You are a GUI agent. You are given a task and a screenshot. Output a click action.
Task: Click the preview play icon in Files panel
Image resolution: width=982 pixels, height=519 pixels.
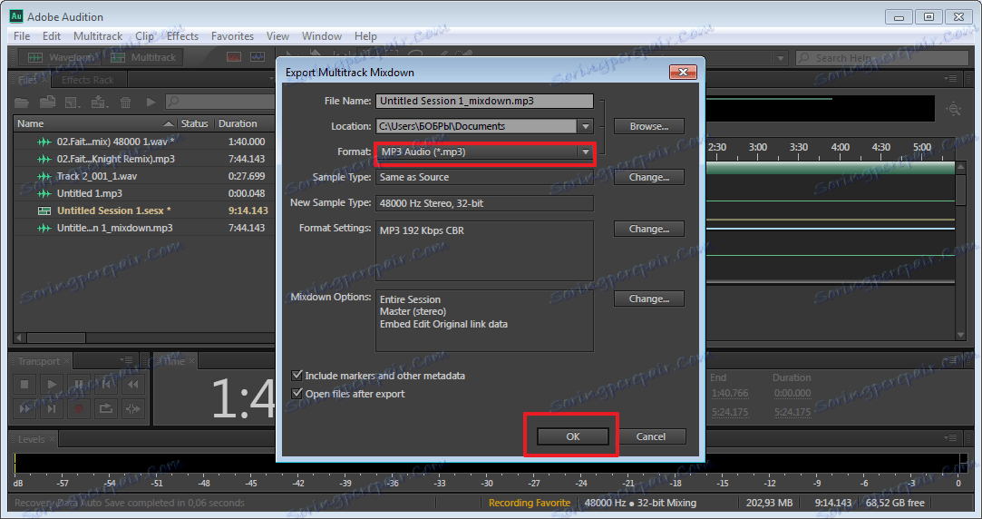pyautogui.click(x=151, y=102)
